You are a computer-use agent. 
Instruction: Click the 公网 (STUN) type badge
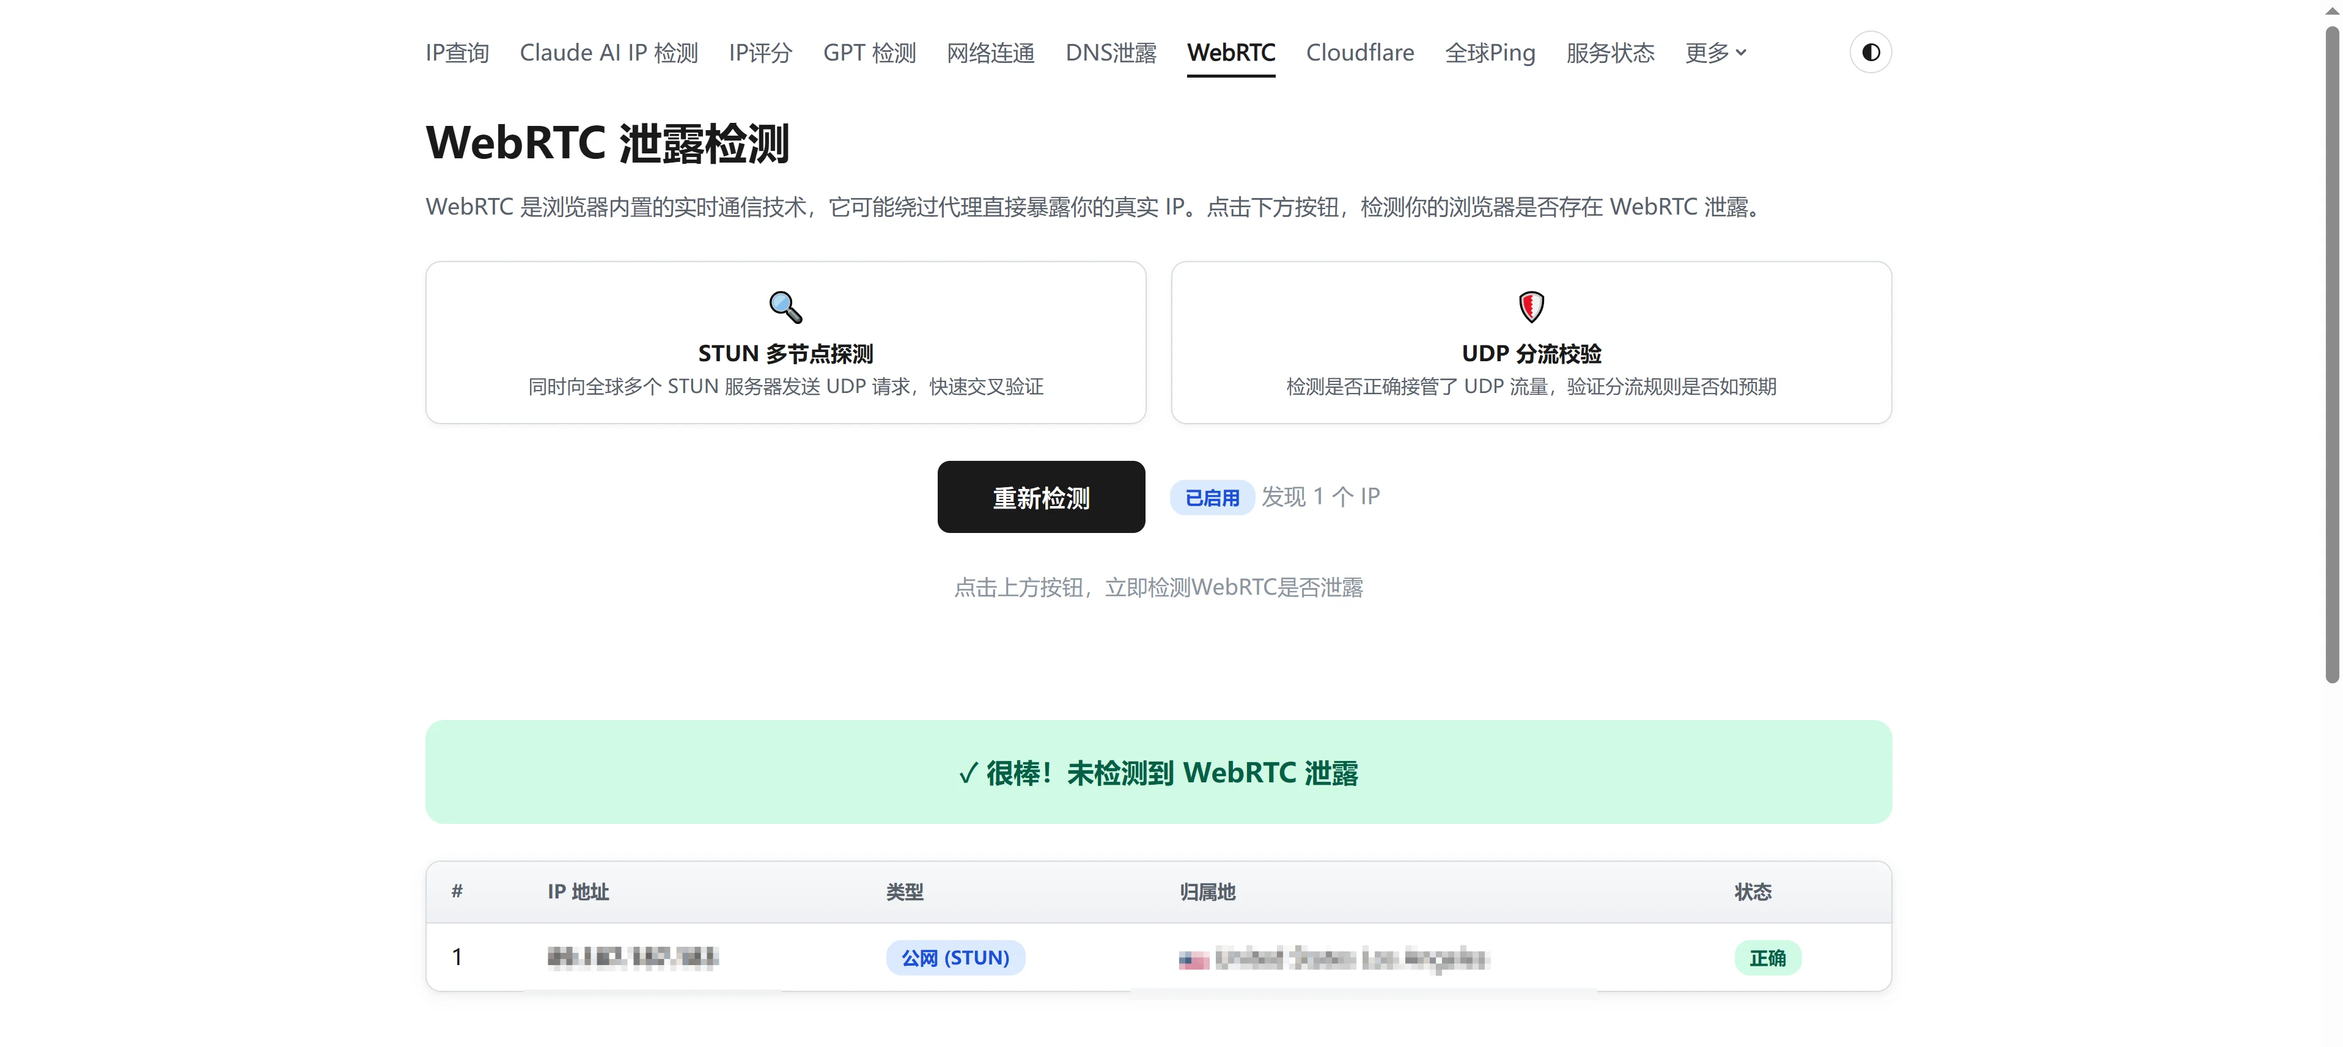pos(955,958)
